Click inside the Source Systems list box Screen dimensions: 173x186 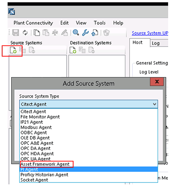(38, 66)
